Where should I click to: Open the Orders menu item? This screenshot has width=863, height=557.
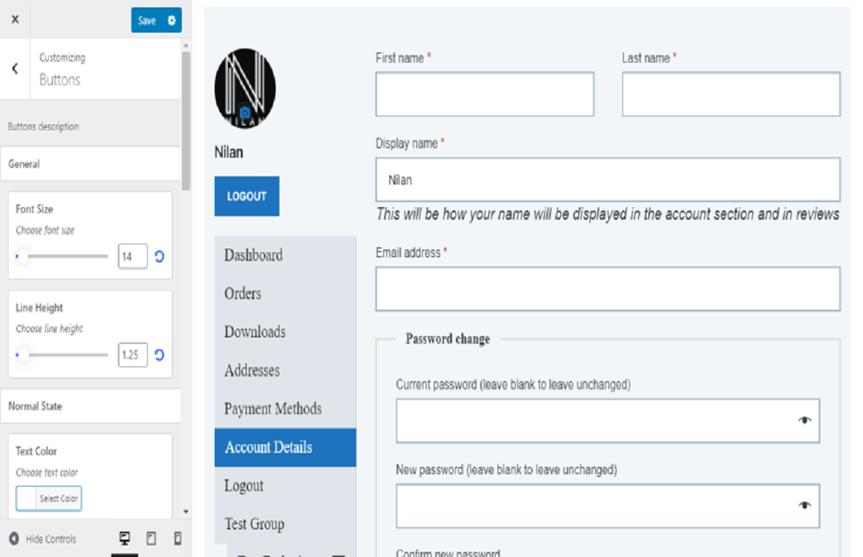(x=242, y=294)
